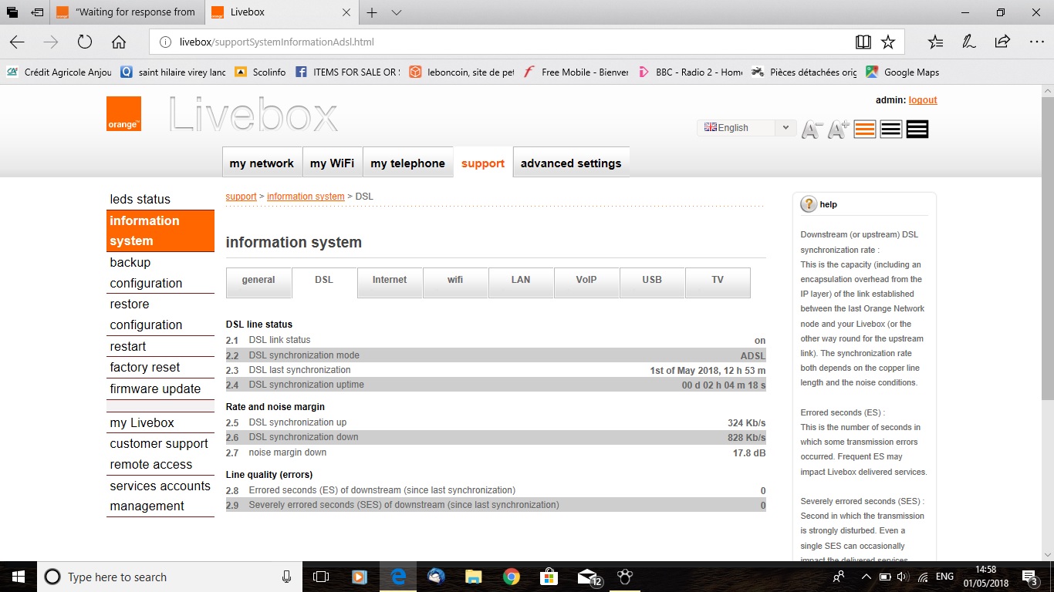Switch to the wifi information tab
The width and height of the screenshot is (1054, 592).
[455, 282]
